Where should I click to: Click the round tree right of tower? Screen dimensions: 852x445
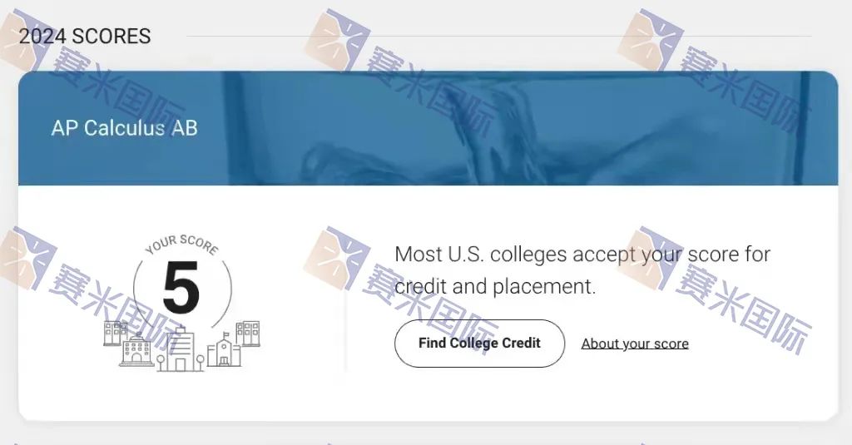tap(200, 363)
